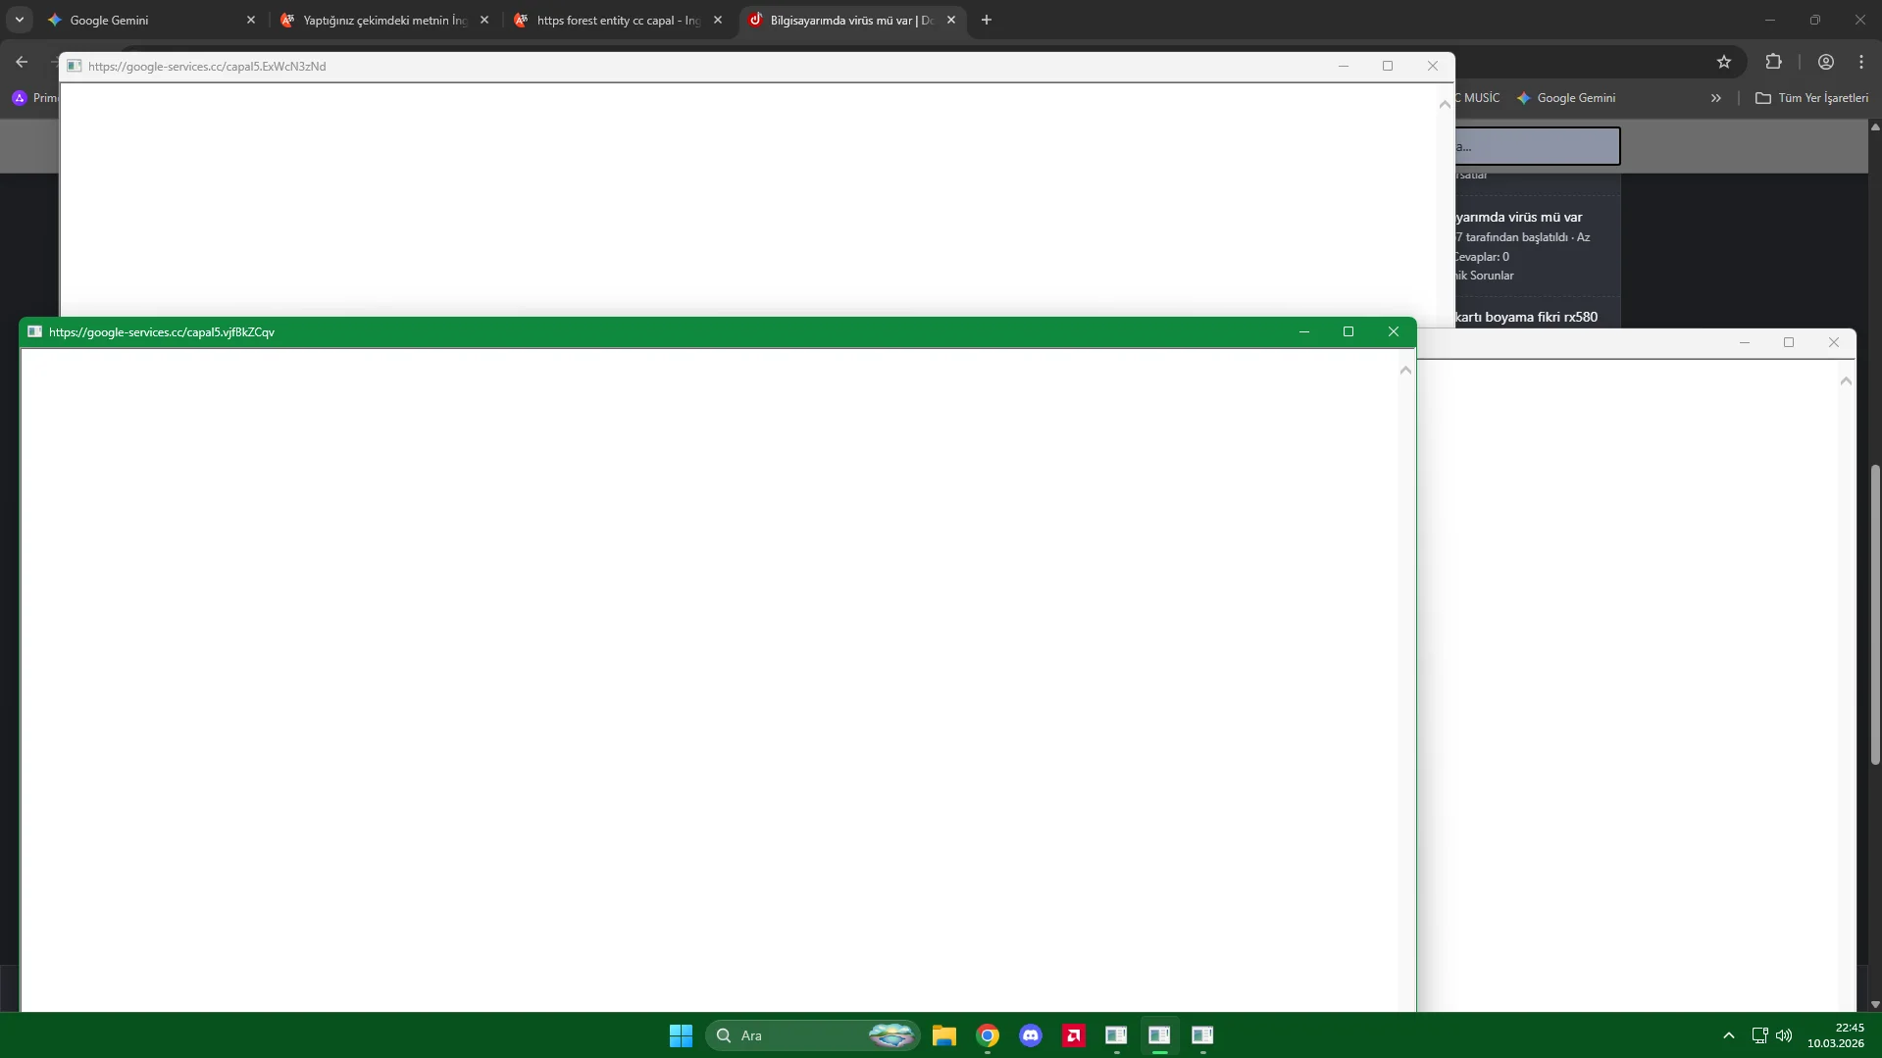This screenshot has height=1058, width=1882.
Task: Close the Google Gemini tab
Action: (251, 20)
